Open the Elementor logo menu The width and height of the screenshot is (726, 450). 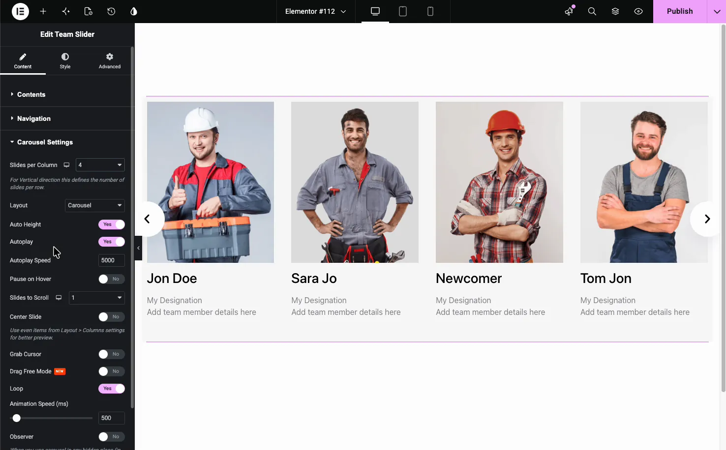click(20, 11)
